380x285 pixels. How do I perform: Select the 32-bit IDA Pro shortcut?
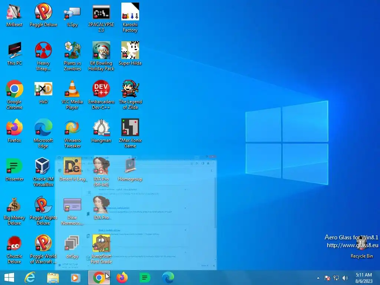coord(101,208)
